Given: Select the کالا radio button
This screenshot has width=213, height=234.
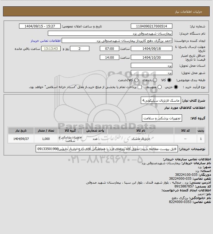Looking at the screenshot, I should tap(169, 80).
